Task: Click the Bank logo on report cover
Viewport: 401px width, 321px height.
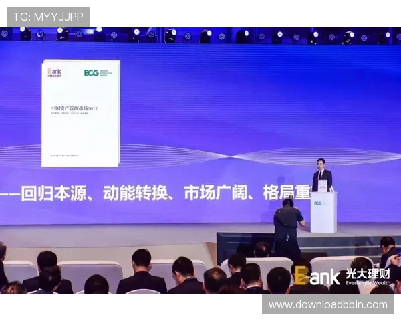Action: point(54,72)
